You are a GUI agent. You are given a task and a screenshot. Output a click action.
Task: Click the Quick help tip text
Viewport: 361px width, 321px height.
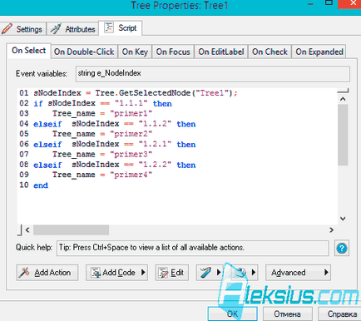151,248
